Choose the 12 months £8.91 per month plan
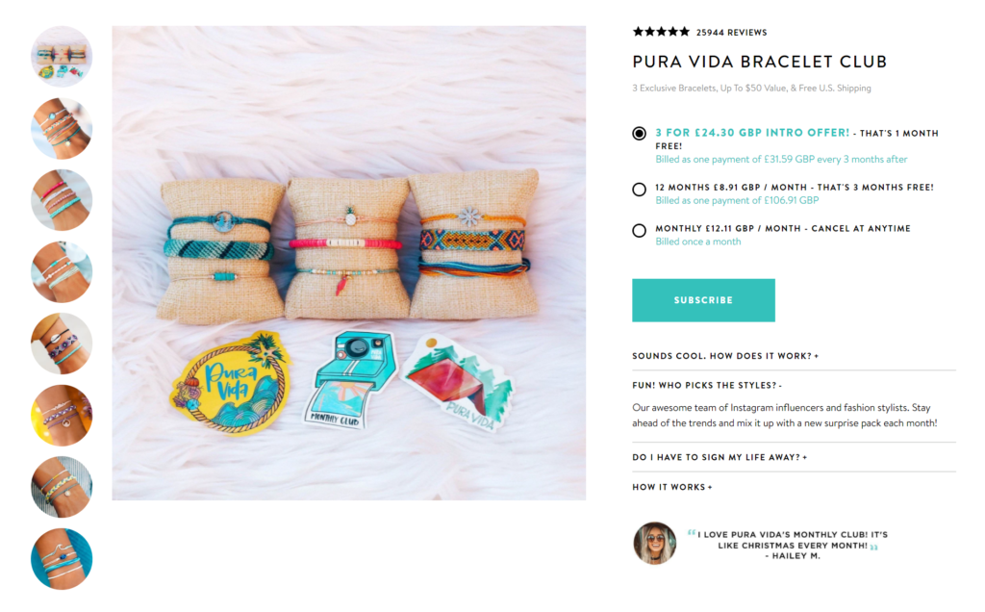985x612 pixels. point(639,190)
